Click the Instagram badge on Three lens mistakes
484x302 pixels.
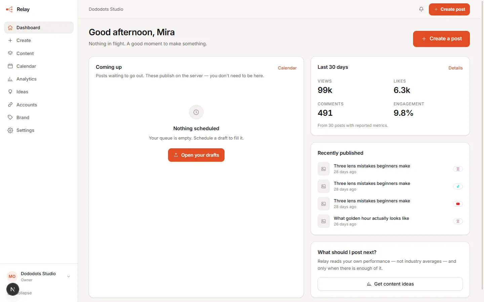(x=458, y=169)
